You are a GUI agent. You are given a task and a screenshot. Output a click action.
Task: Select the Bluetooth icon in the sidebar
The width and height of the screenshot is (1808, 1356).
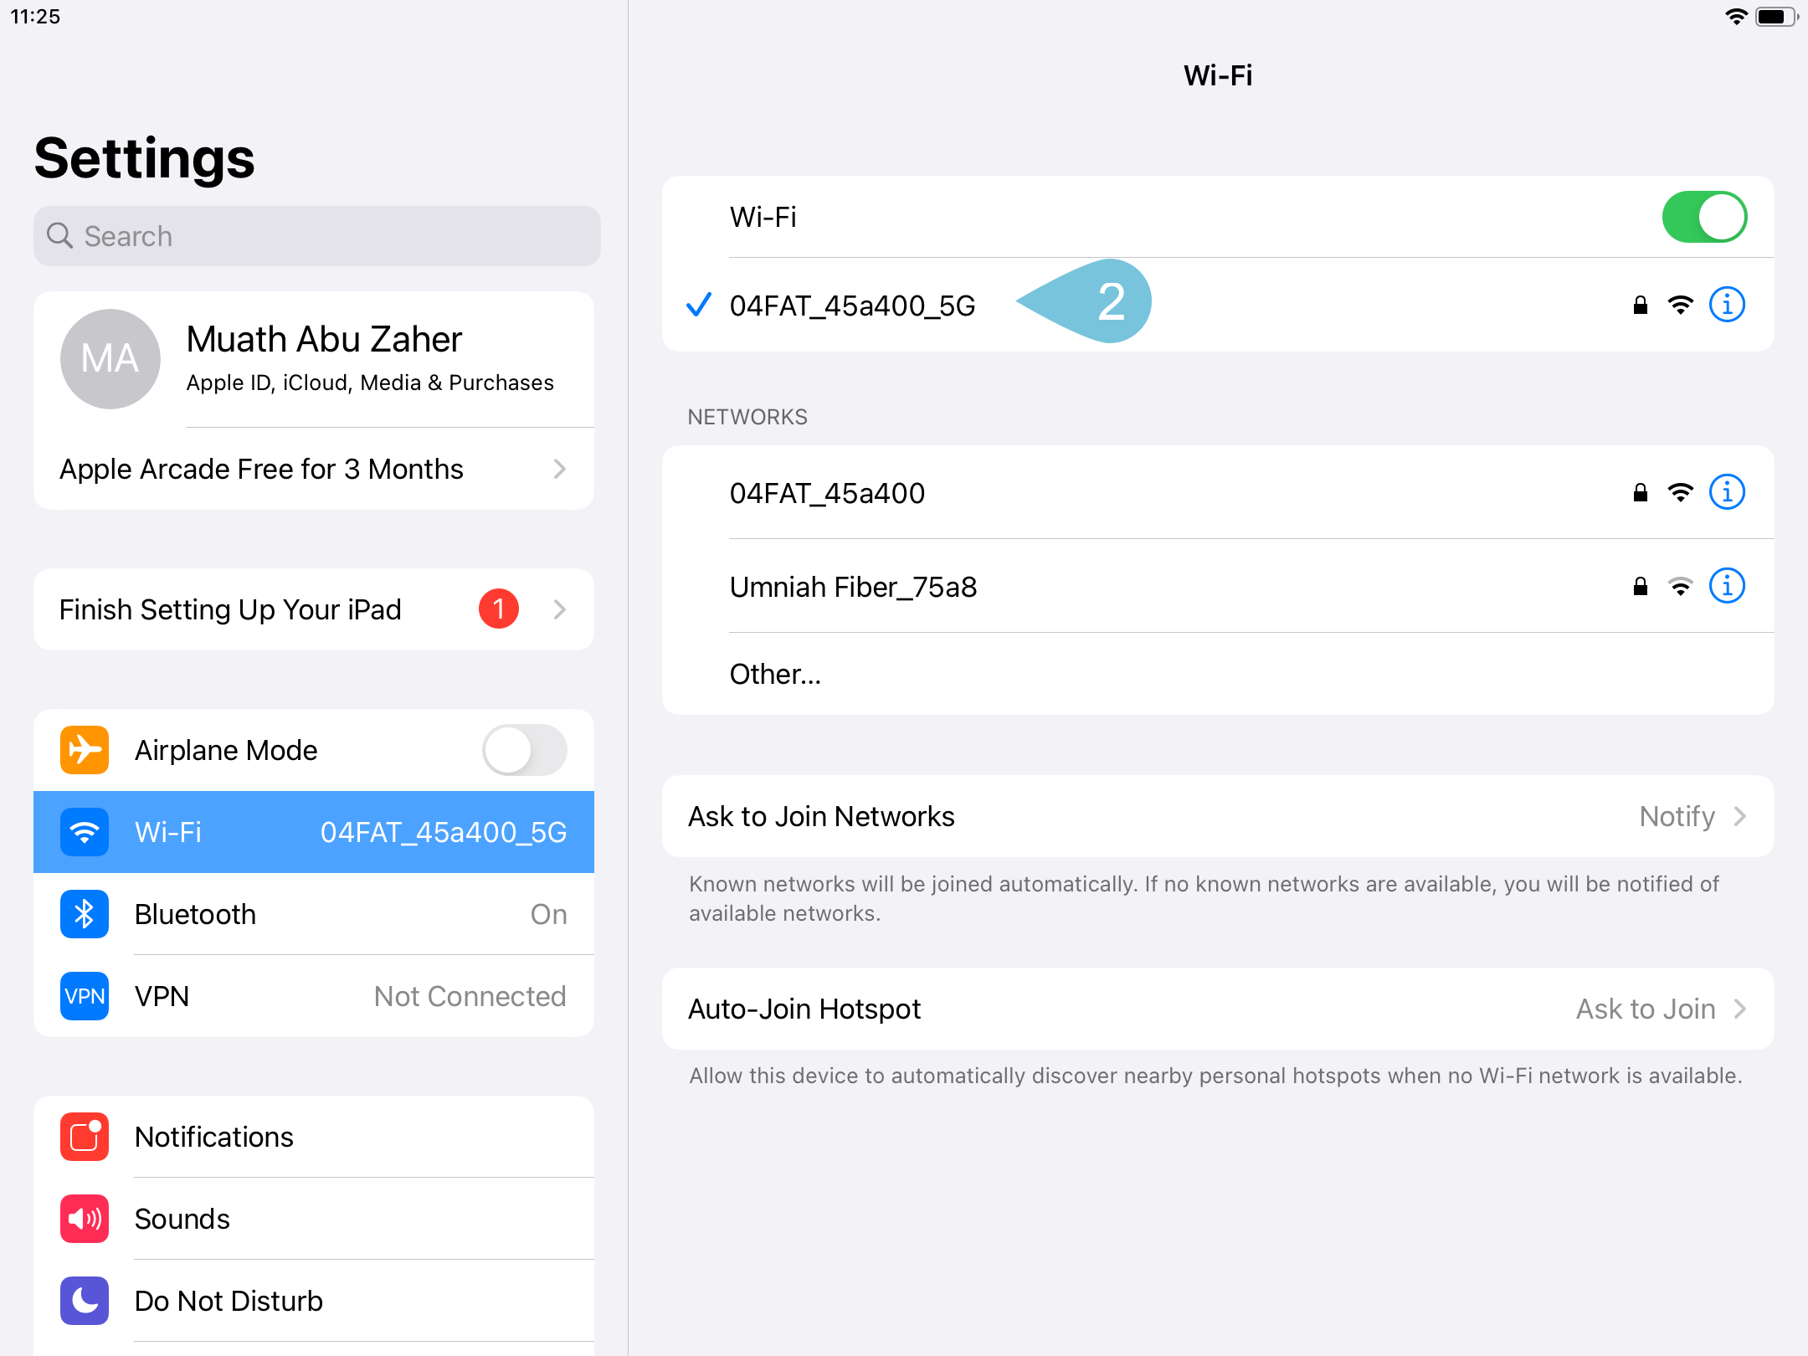(x=83, y=914)
